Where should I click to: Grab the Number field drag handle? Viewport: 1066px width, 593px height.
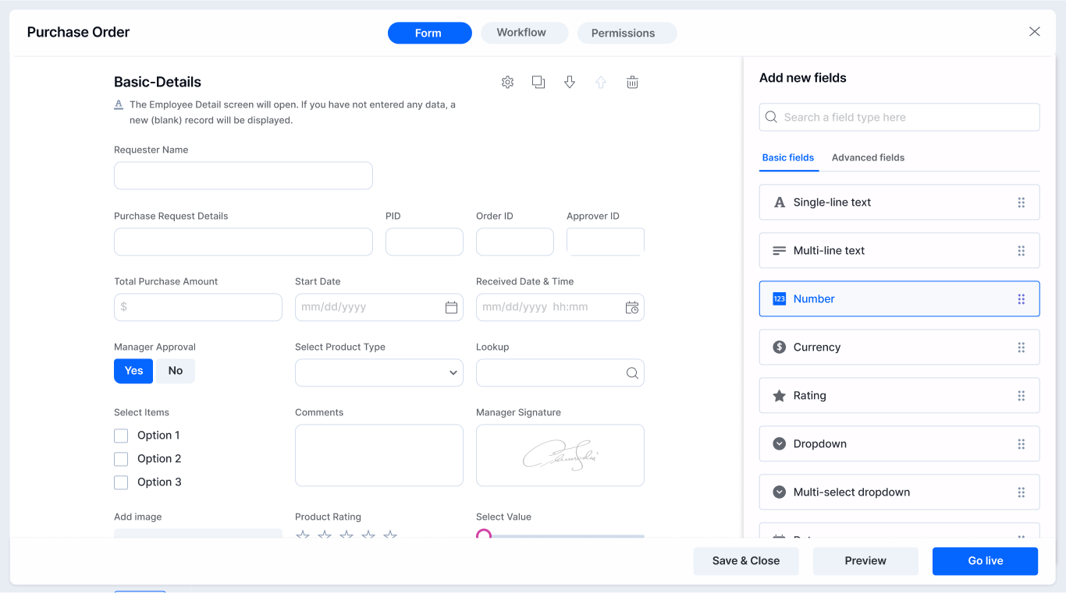(x=1022, y=299)
